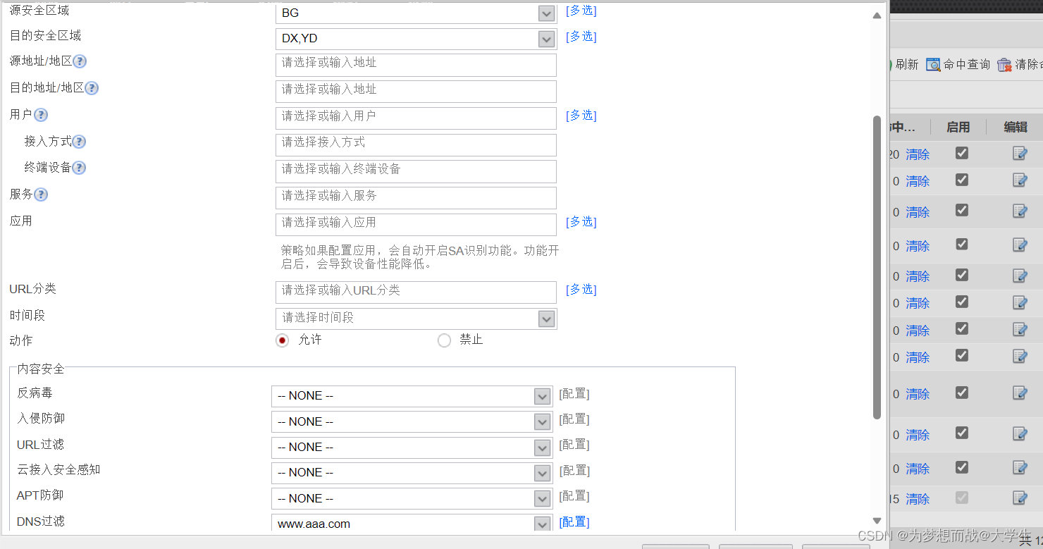Click the 应用 input field
Screen dimensions: 1043x549
coord(416,225)
